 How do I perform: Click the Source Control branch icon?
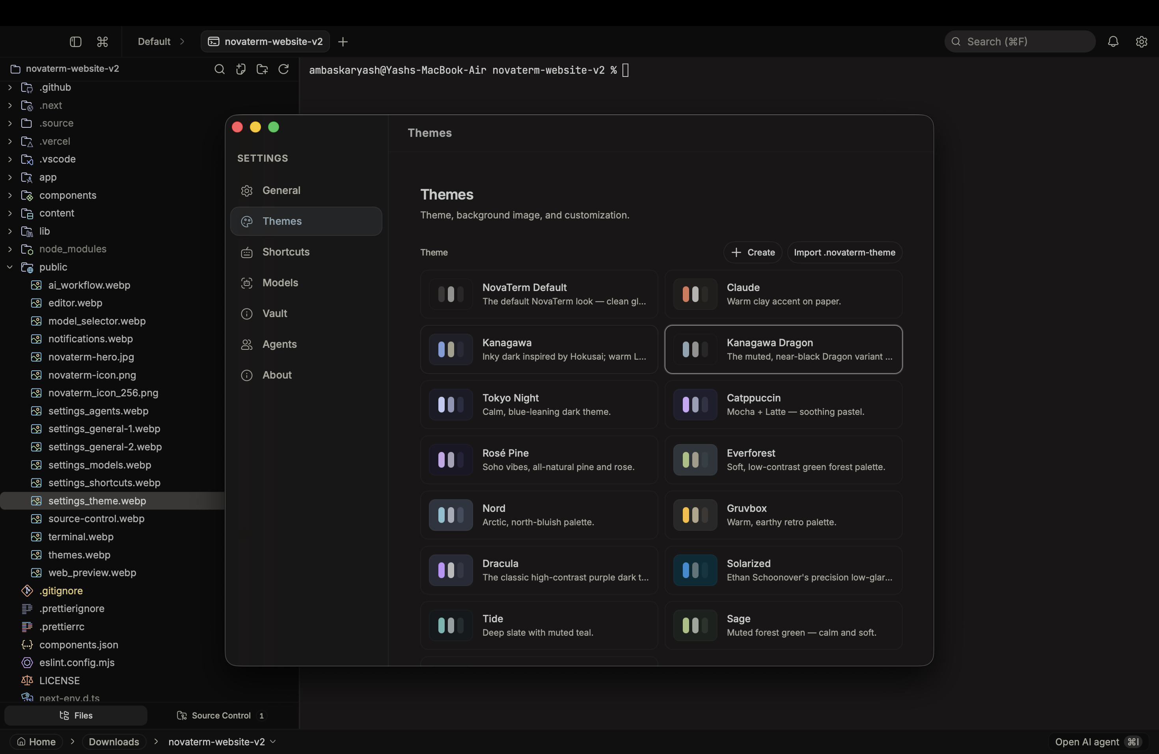pos(182,715)
